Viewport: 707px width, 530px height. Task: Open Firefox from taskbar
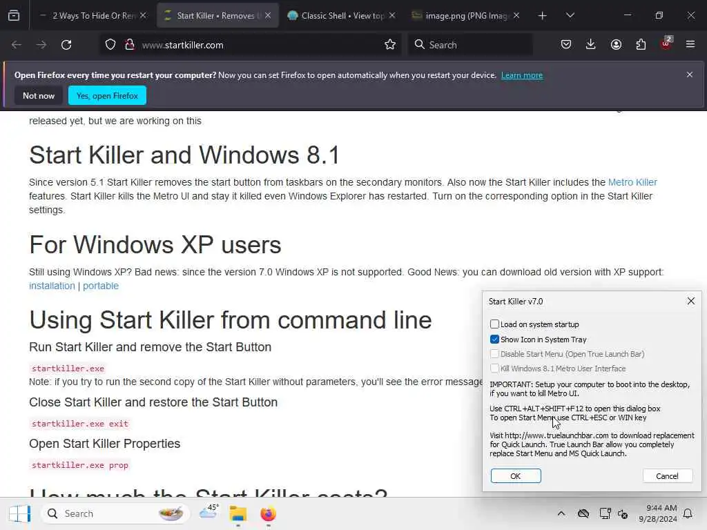pos(268,513)
